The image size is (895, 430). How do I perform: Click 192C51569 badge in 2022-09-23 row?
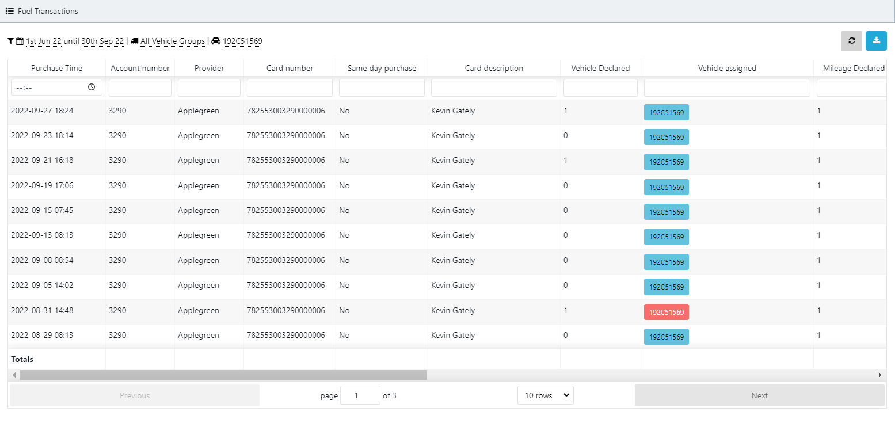[667, 137]
